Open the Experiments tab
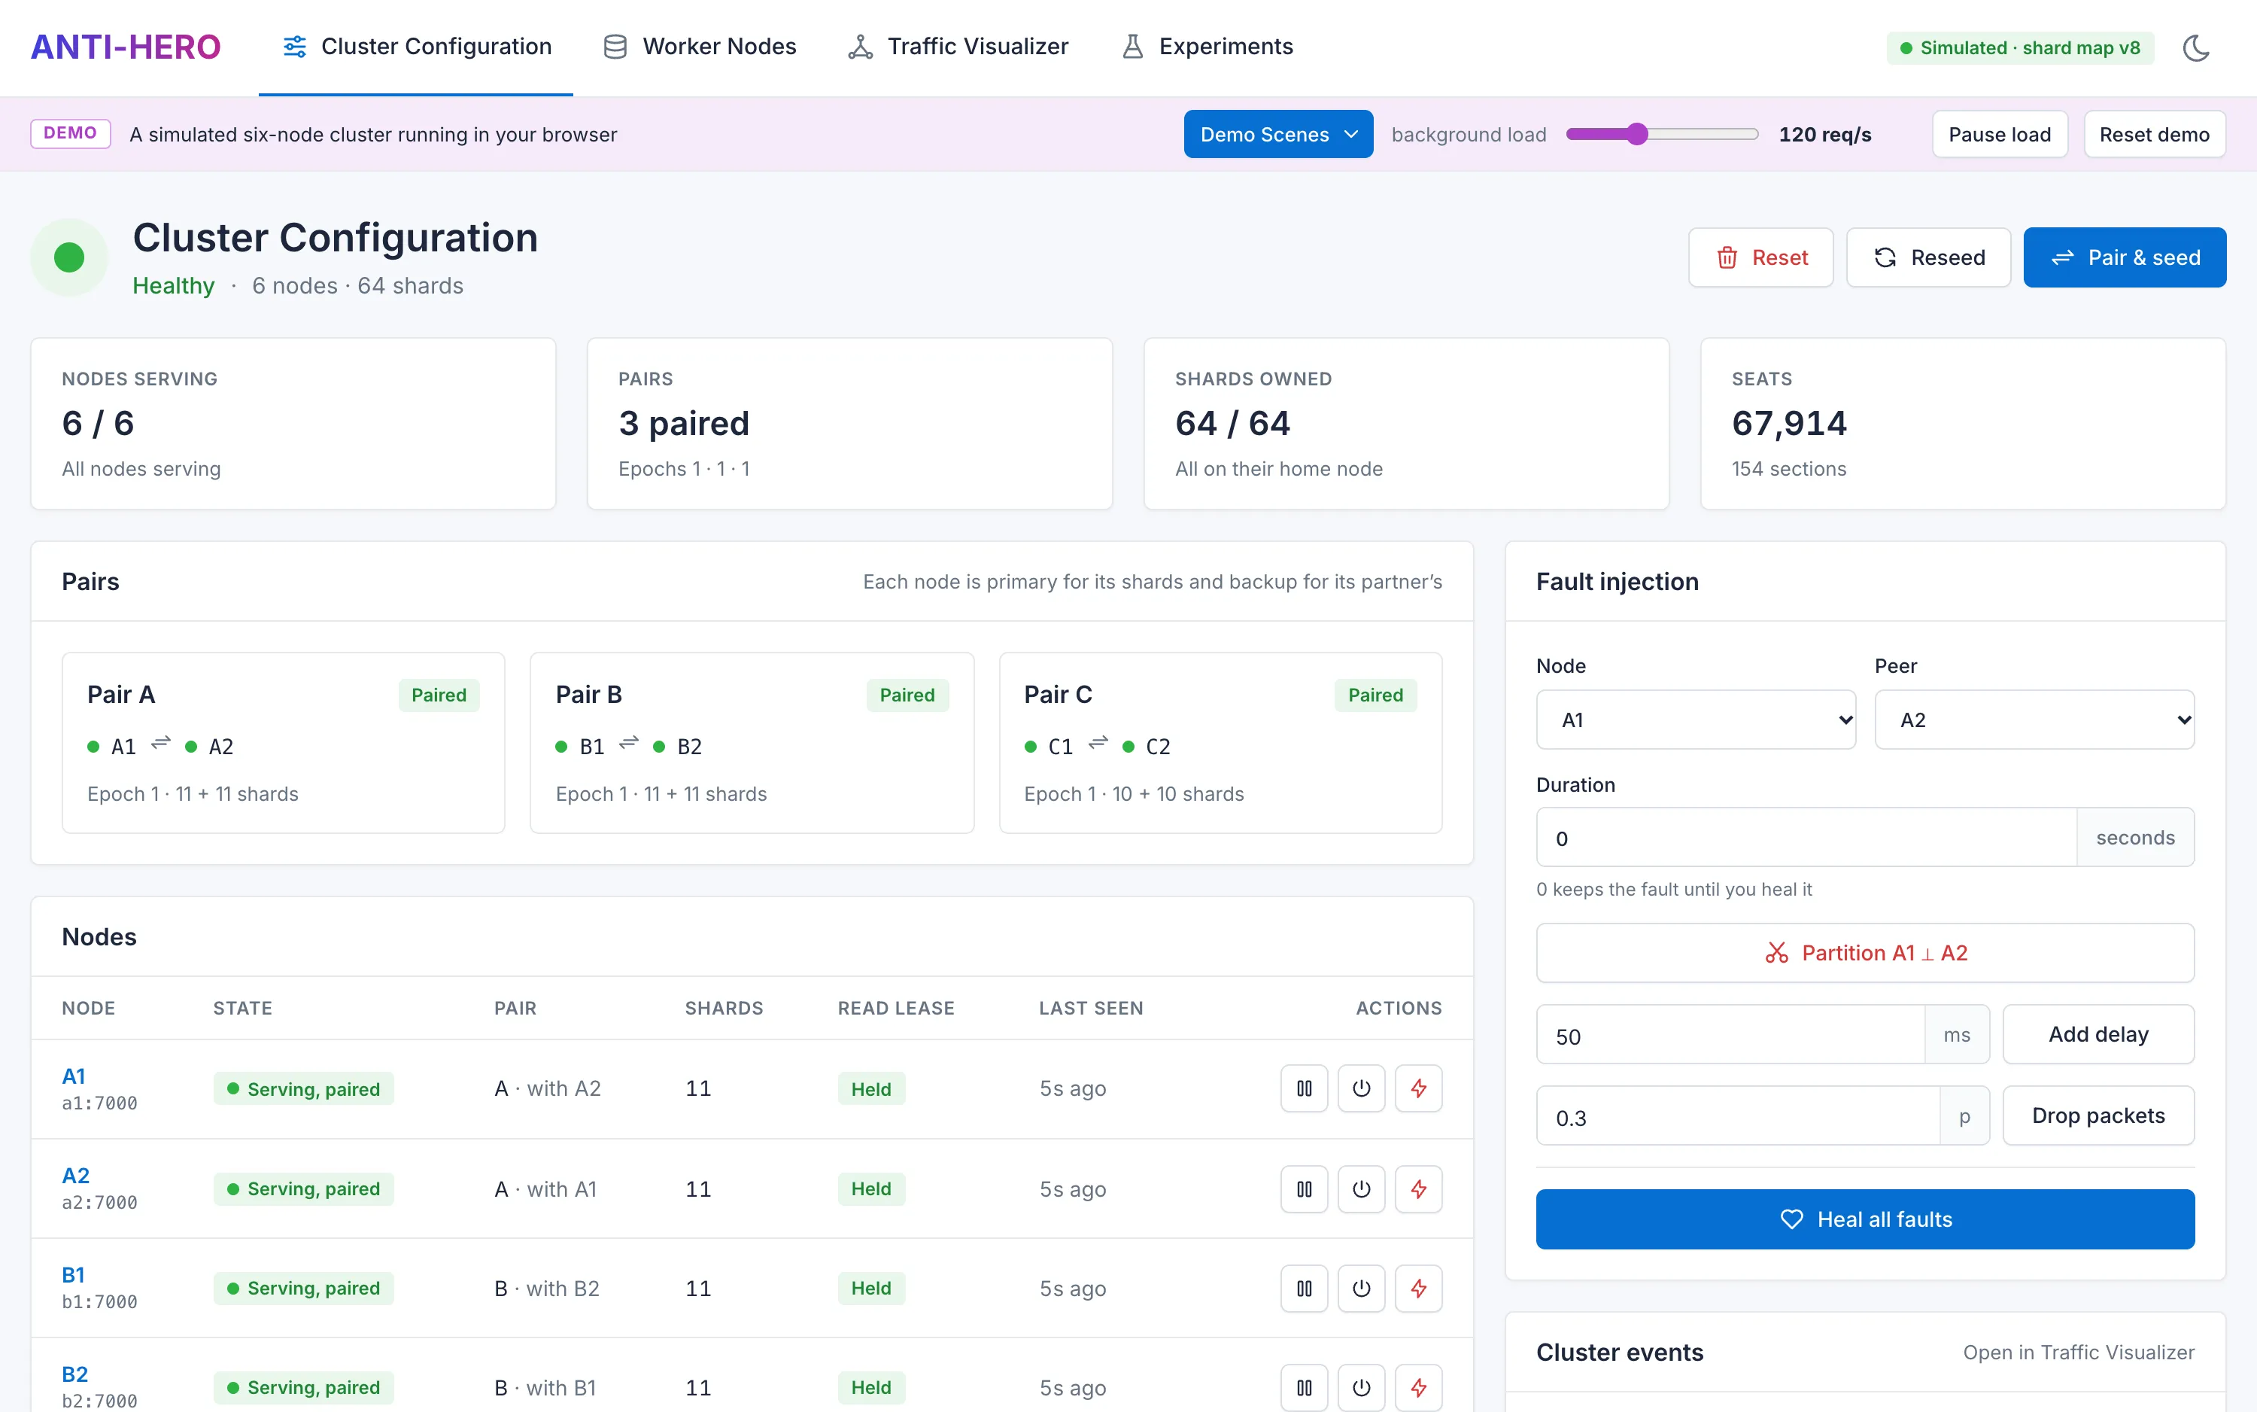This screenshot has width=2257, height=1412. 1207,47
